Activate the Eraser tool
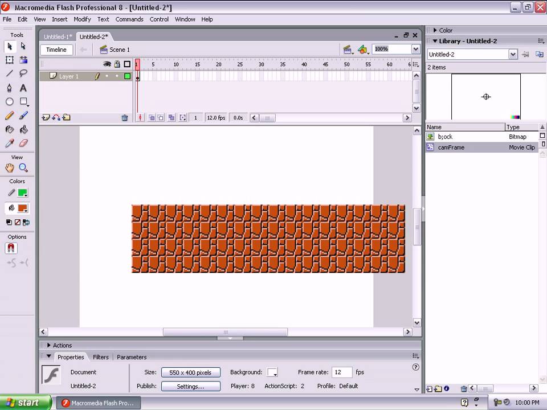This screenshot has height=410, width=547. point(23,143)
